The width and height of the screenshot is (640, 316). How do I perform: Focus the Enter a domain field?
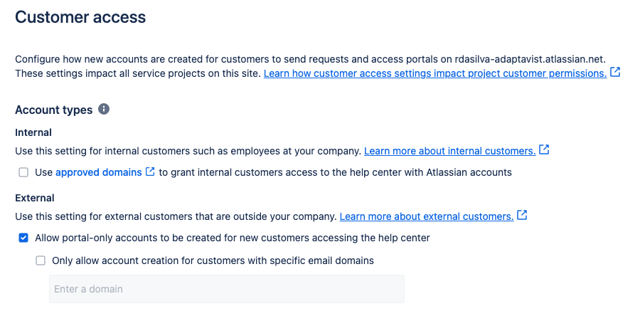click(227, 289)
